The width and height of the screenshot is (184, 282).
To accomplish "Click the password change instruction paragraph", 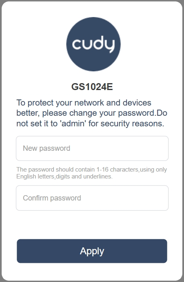I will (92, 113).
